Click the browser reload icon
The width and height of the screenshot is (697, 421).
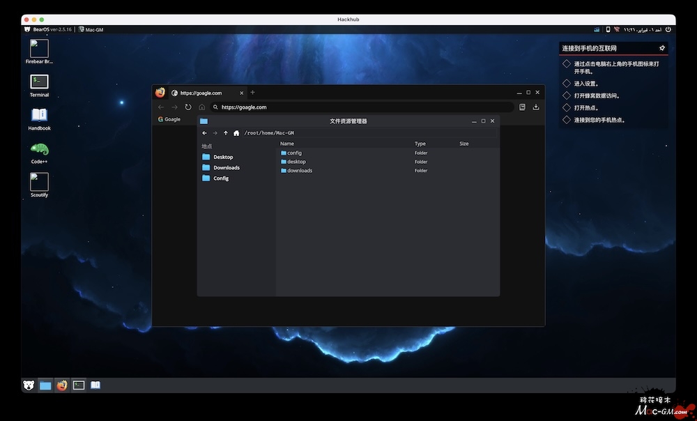188,107
